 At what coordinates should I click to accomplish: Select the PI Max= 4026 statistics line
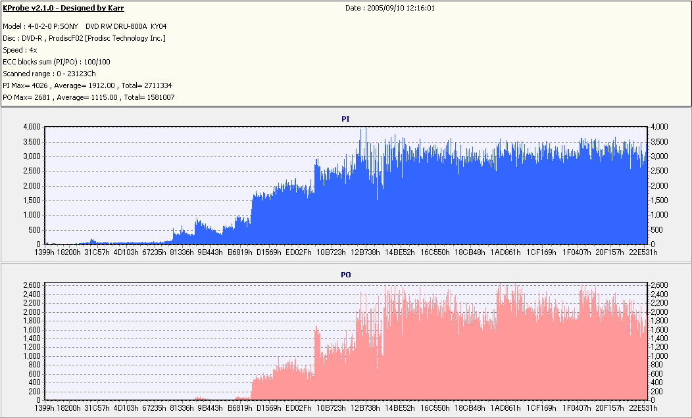(x=87, y=85)
